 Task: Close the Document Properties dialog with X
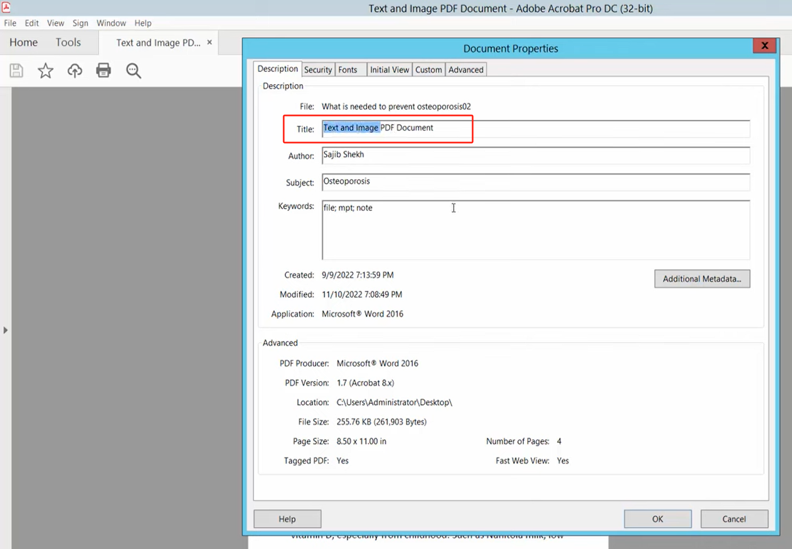pyautogui.click(x=765, y=46)
